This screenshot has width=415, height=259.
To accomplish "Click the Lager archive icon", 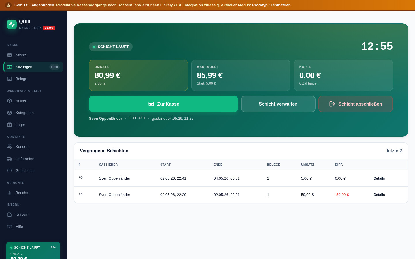I will 10,125.
